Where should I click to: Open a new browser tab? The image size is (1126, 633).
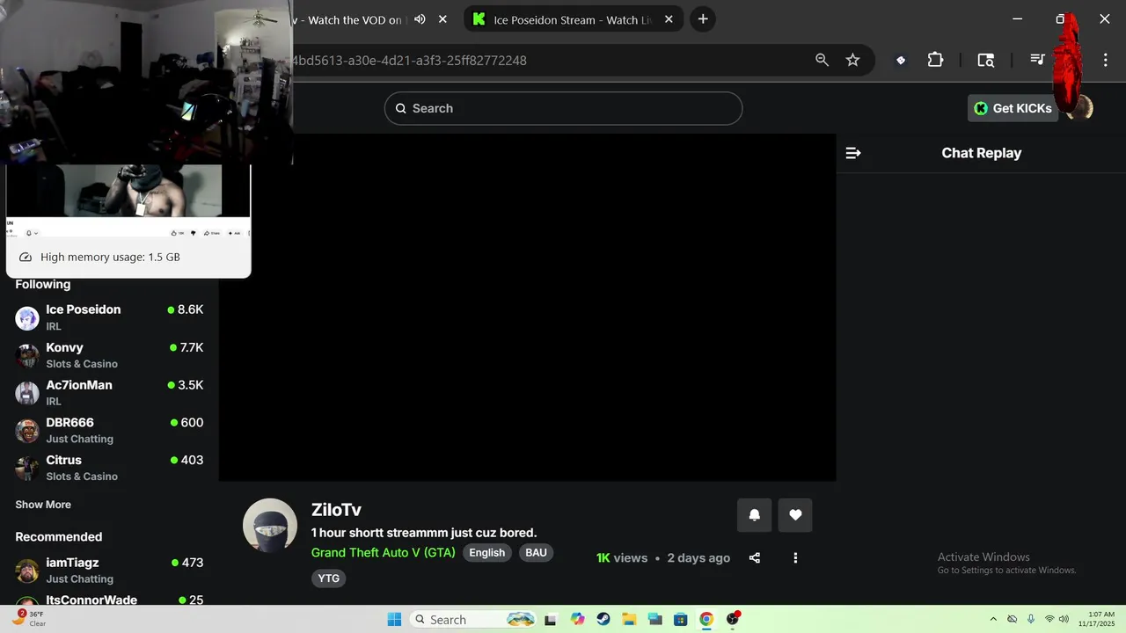tap(702, 19)
